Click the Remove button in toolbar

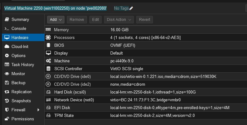[77, 19]
